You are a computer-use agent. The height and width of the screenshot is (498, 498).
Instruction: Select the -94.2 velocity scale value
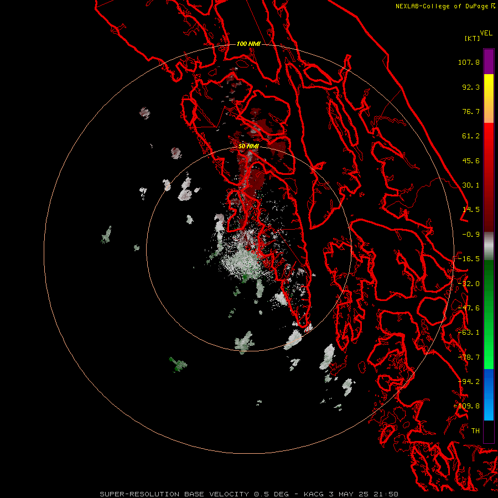click(x=469, y=382)
